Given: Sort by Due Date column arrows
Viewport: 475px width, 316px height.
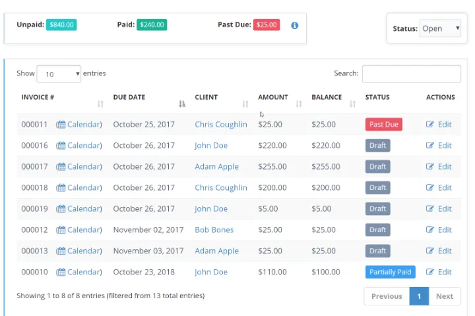Looking at the screenshot, I should tap(182, 104).
